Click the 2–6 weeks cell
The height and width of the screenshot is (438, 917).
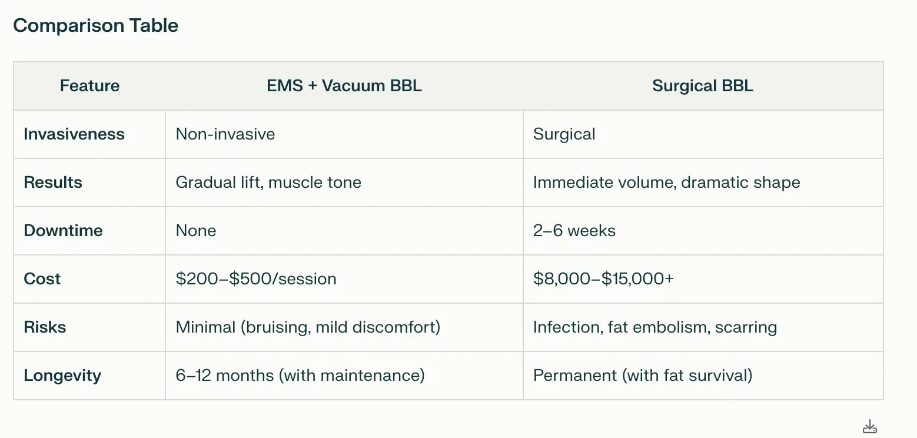click(703, 231)
